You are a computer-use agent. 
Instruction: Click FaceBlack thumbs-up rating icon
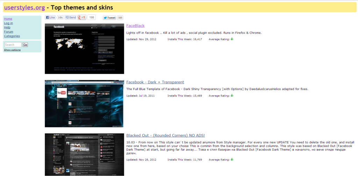[x=232, y=39]
